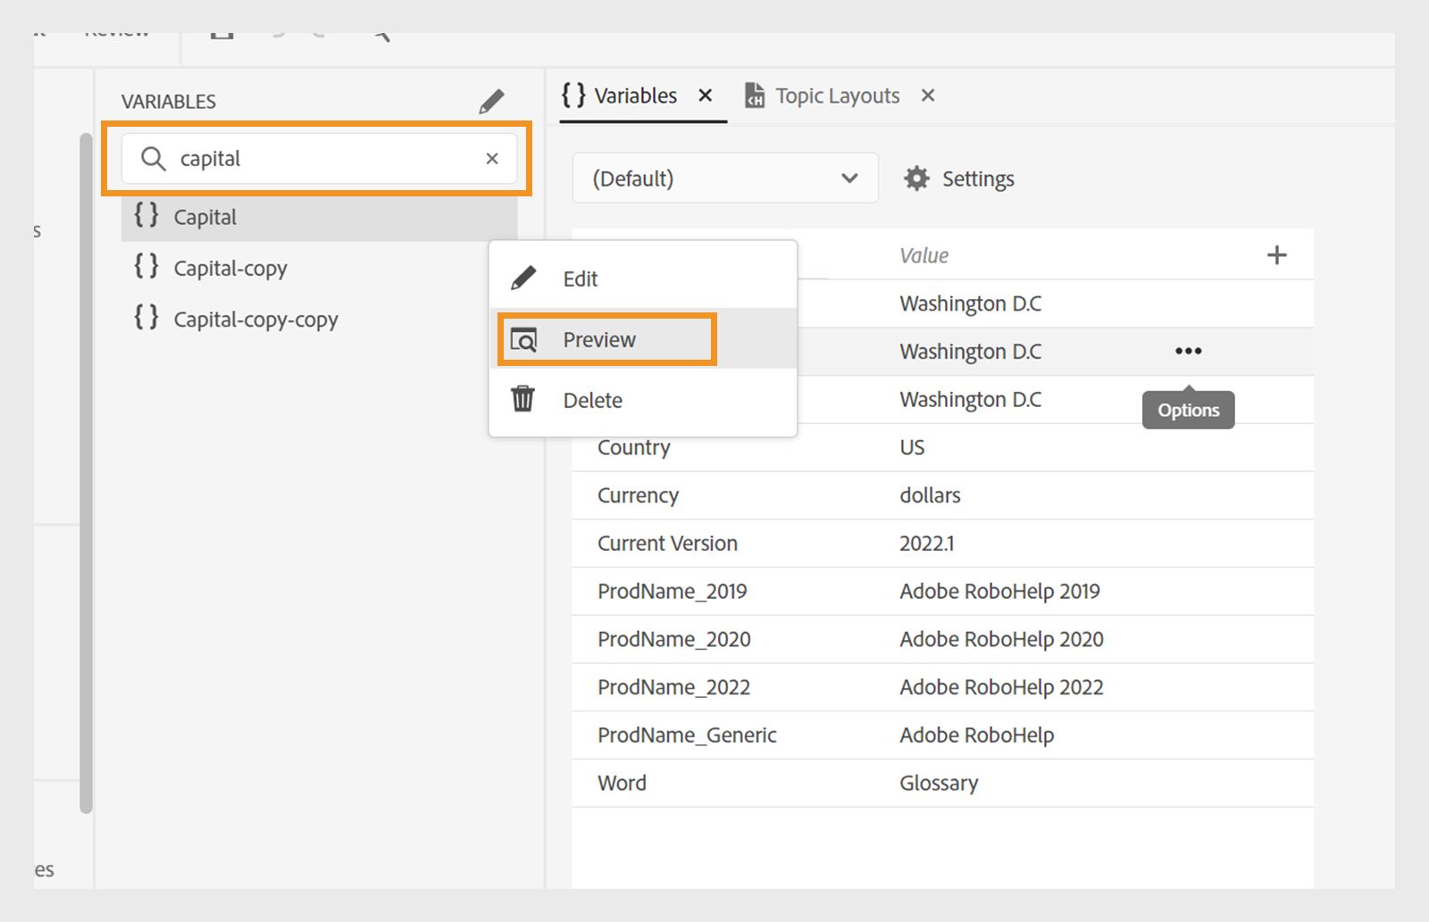Viewport: 1429px width, 922px height.
Task: Click the trash icon for Delete
Action: [522, 398]
